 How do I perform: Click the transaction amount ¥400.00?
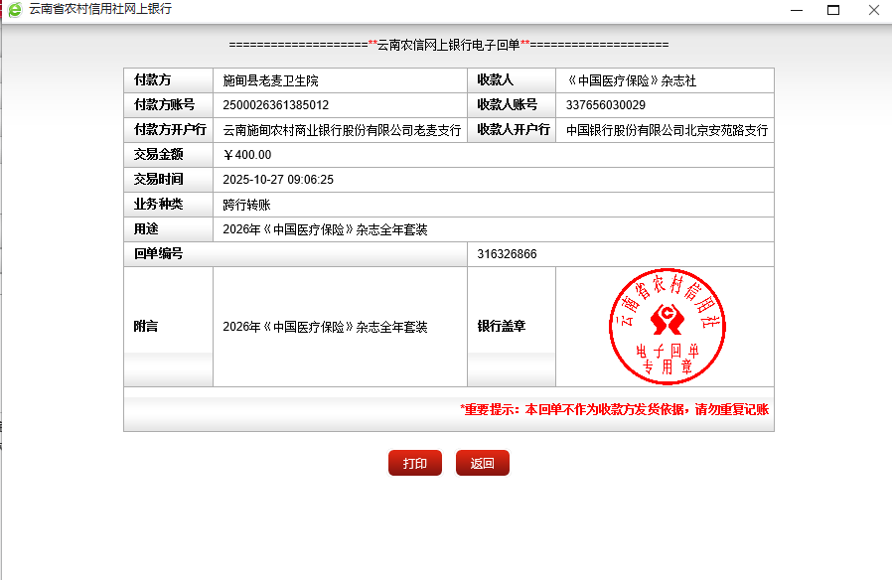coord(247,155)
